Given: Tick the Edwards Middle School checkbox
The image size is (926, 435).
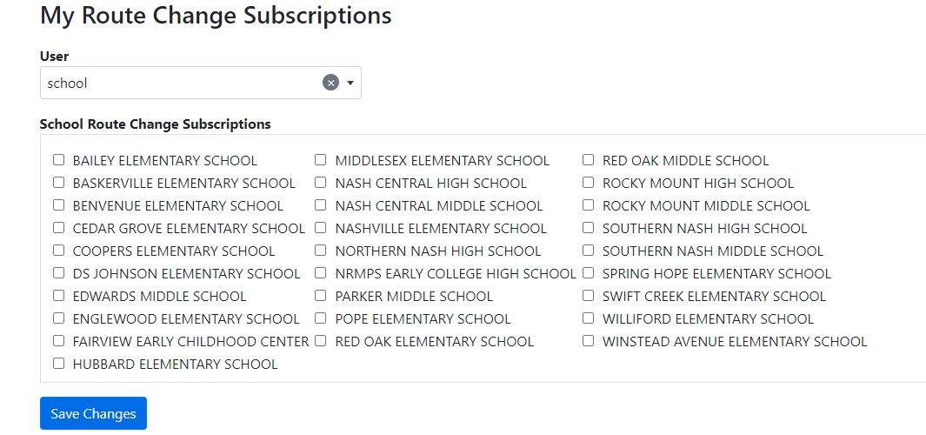Looking at the screenshot, I should coord(59,296).
